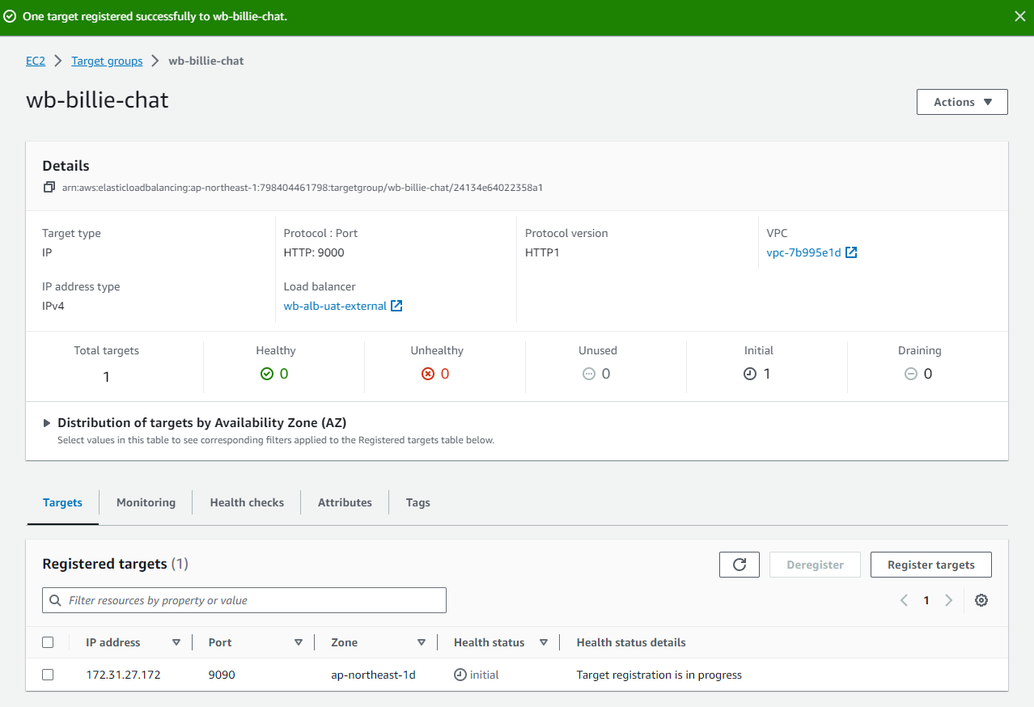
Task: Sort by Zone column
Action: point(422,642)
